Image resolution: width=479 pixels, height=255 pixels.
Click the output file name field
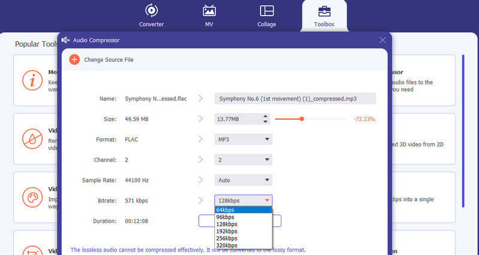tap(294, 99)
